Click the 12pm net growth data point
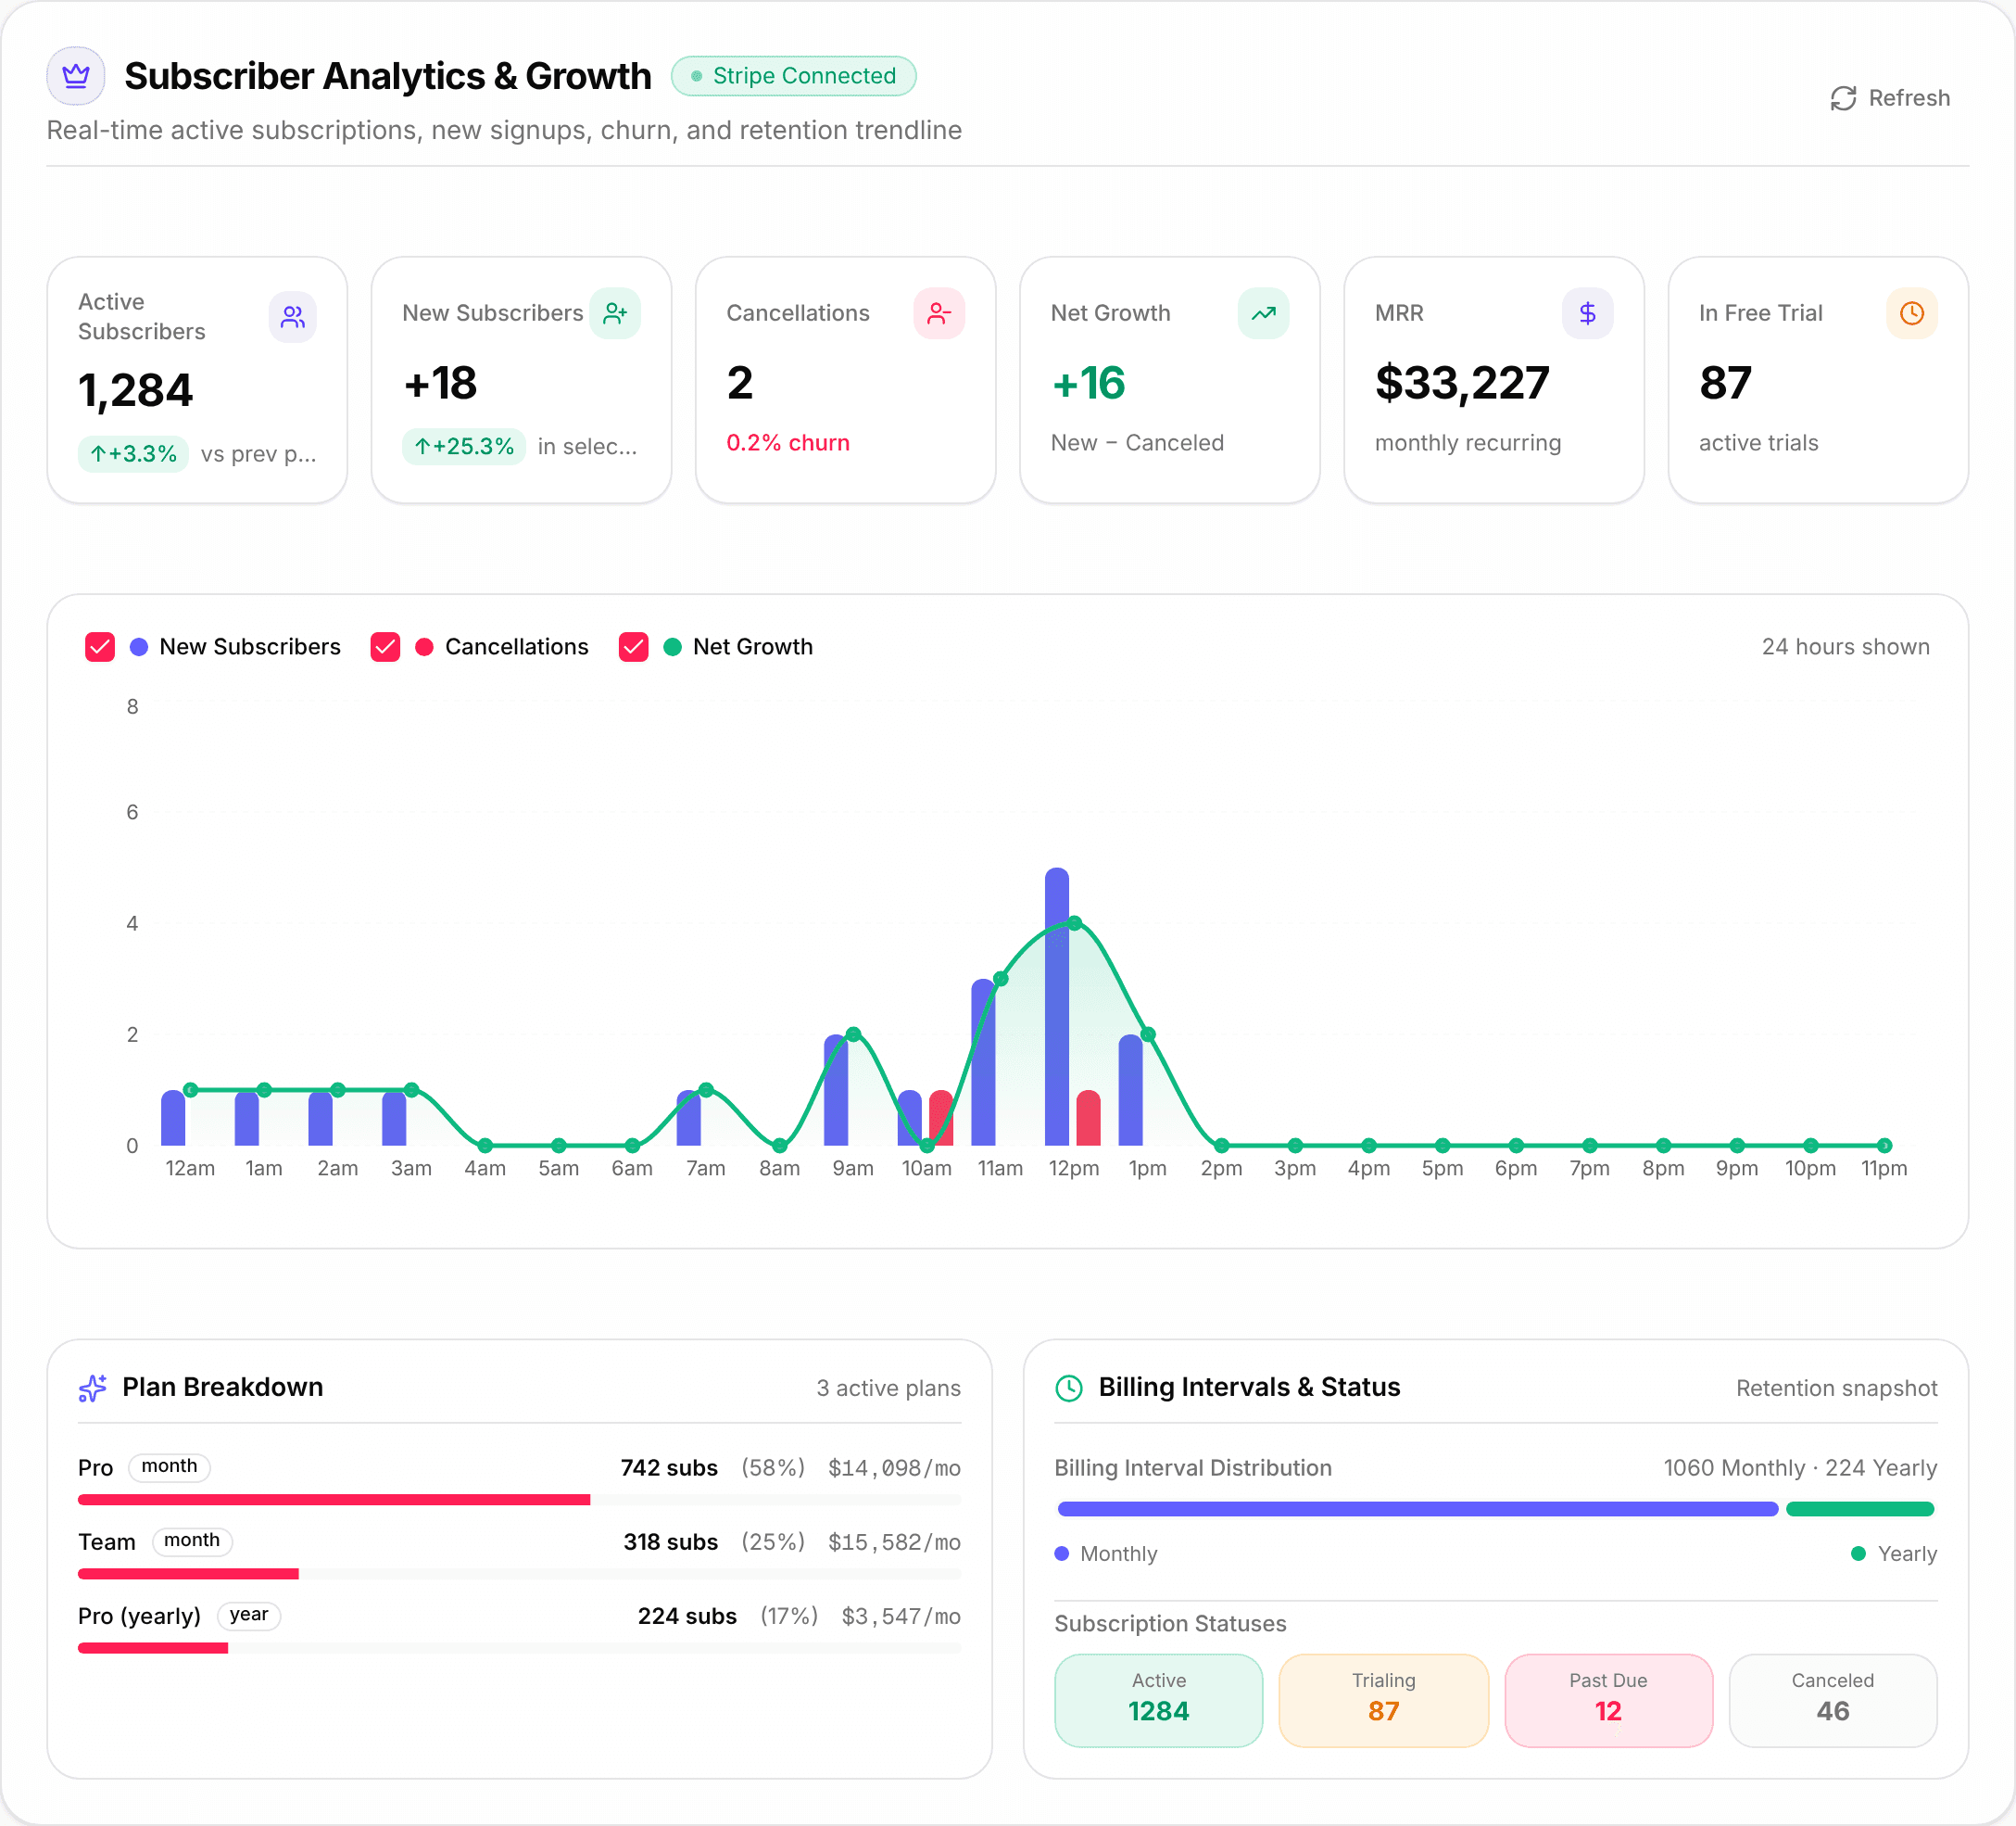The width and height of the screenshot is (2016, 1826). (1074, 923)
